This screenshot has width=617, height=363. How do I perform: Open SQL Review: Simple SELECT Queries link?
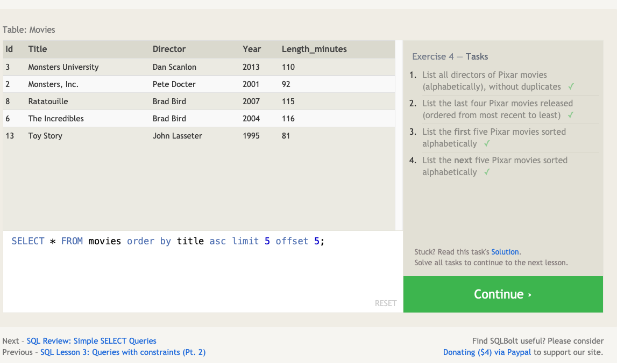coord(91,341)
